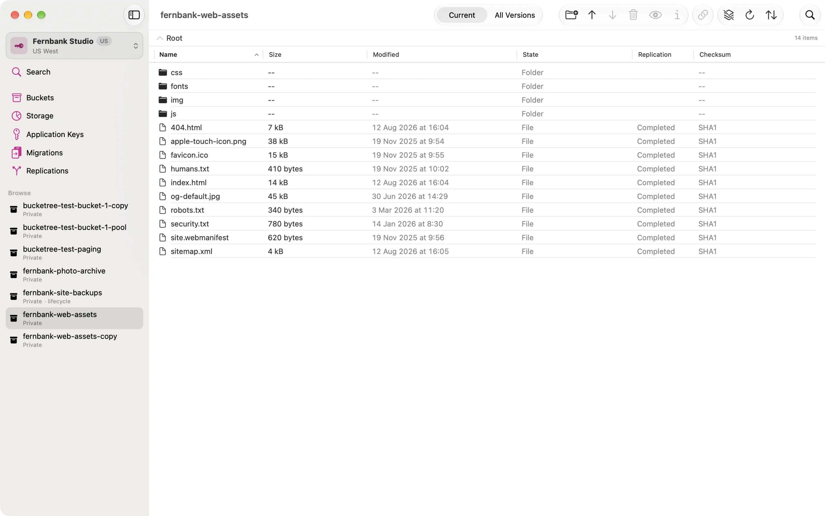Click the eye preview icon
The height and width of the screenshot is (516, 825).
[655, 15]
